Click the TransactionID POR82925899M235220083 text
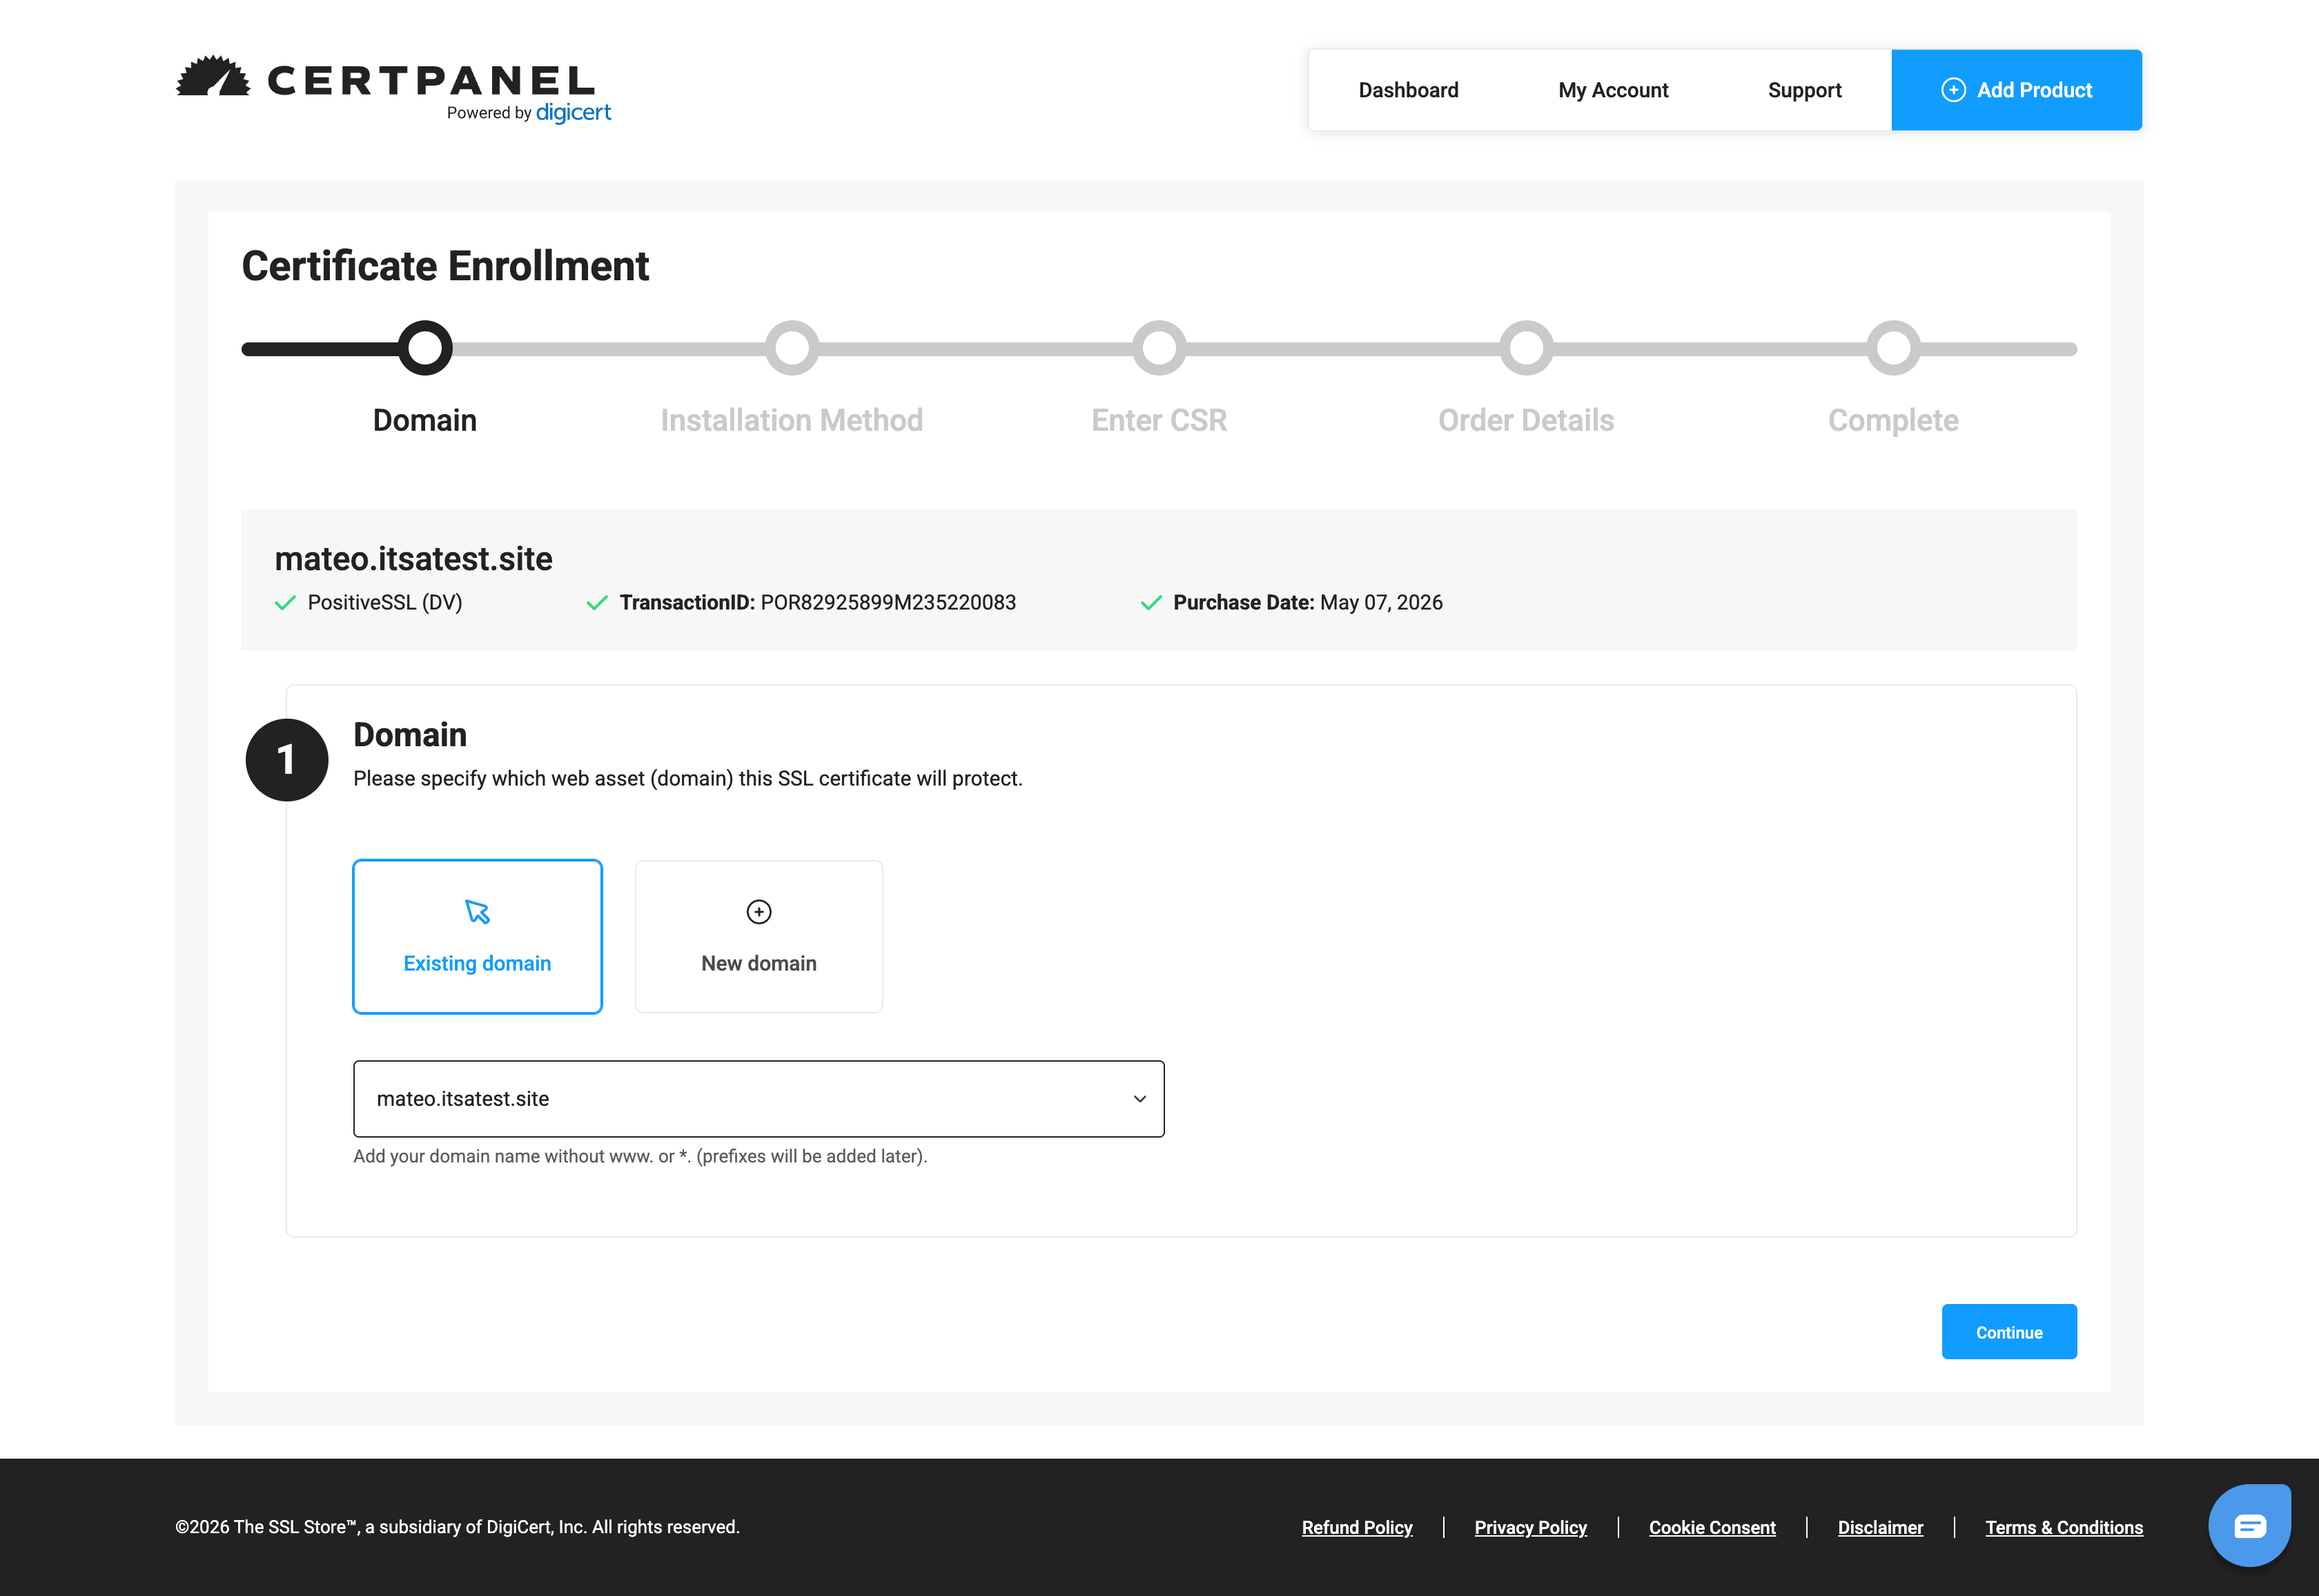 (x=818, y=603)
